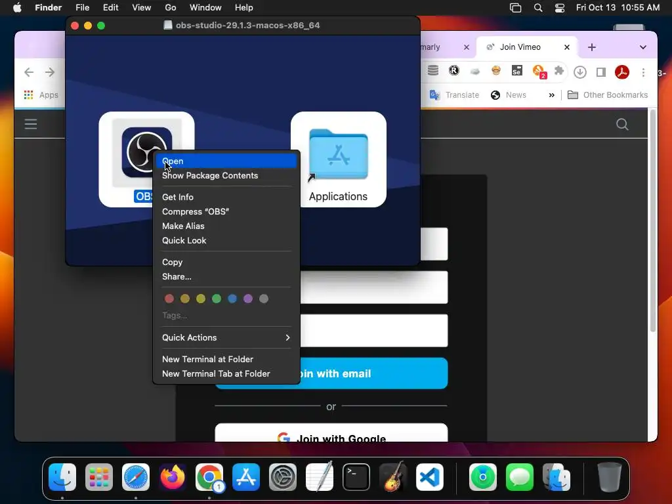Click the Vimeo page search icon

pyautogui.click(x=622, y=124)
